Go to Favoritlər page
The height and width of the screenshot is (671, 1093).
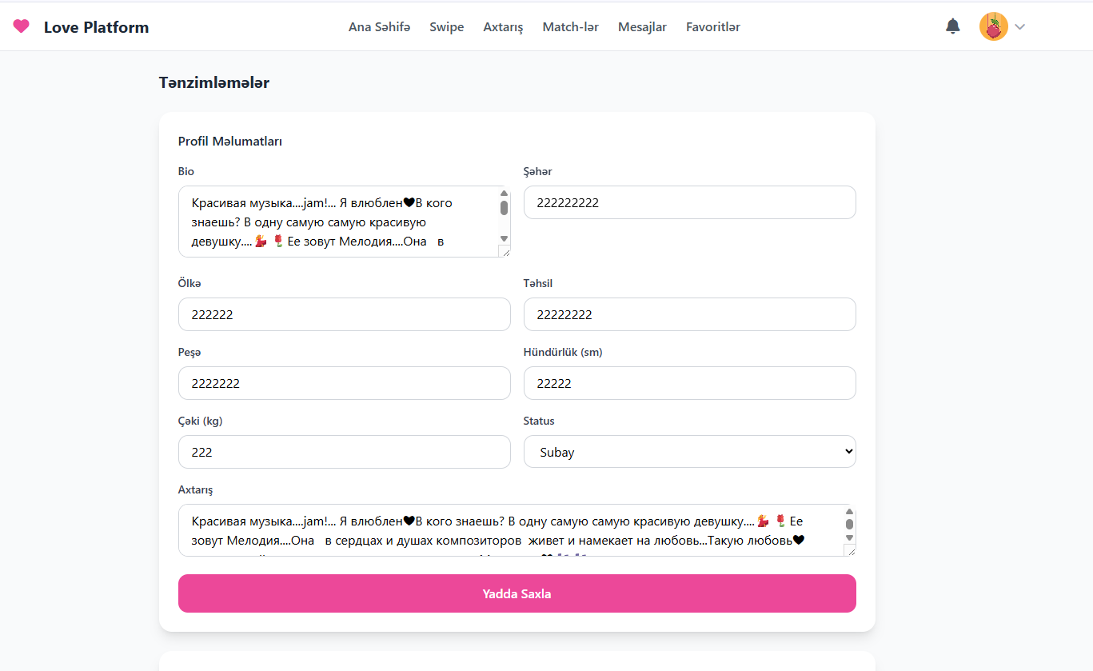712,27
